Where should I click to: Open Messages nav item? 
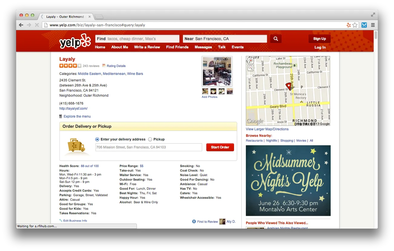click(x=203, y=47)
